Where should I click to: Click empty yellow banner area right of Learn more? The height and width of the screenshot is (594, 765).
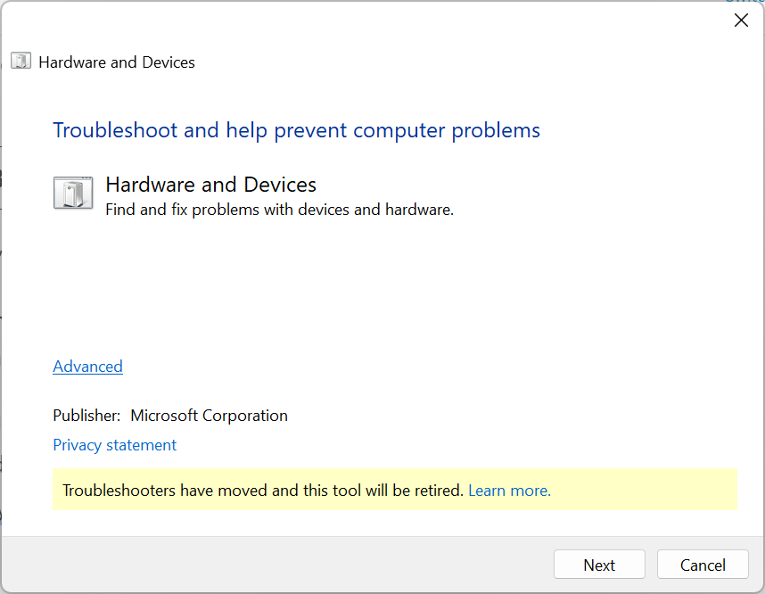[x=642, y=491]
